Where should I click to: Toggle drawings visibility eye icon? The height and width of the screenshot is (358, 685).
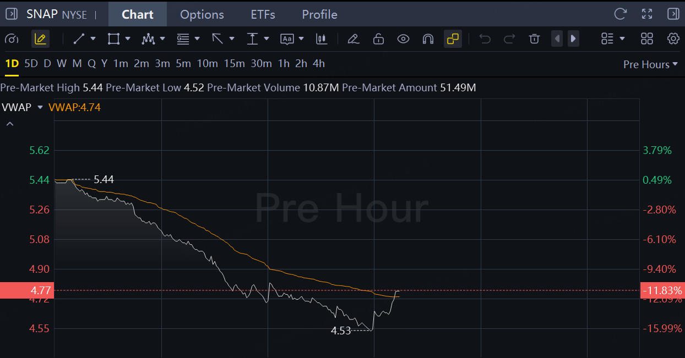click(x=403, y=38)
